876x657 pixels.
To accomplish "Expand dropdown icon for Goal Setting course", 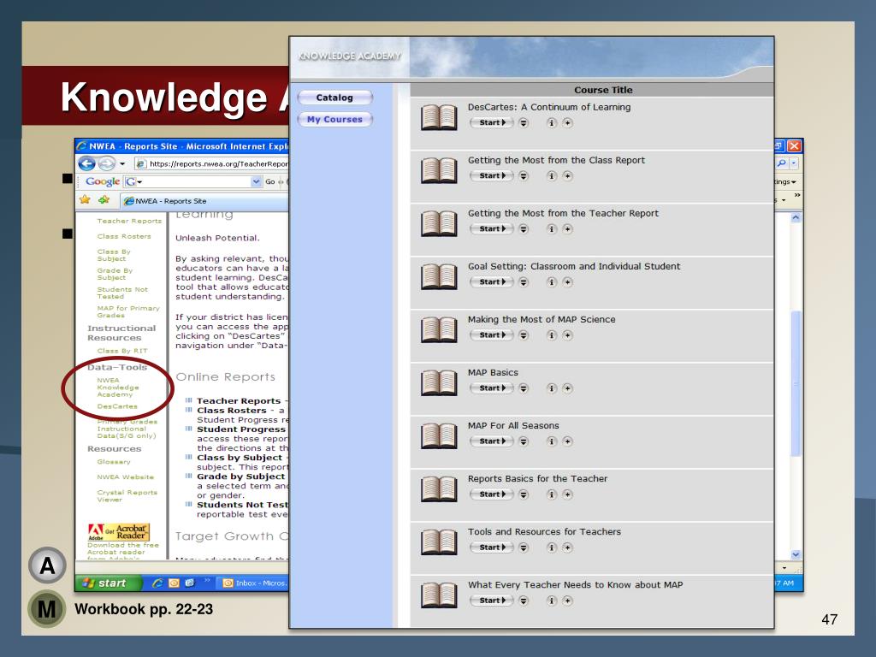I will (x=524, y=282).
